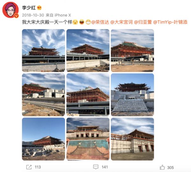Open the @大宋宫词 mention link

click(x=121, y=22)
